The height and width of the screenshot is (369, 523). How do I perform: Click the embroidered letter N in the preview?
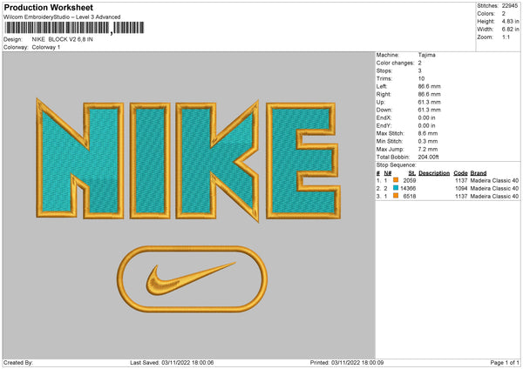pos(79,159)
